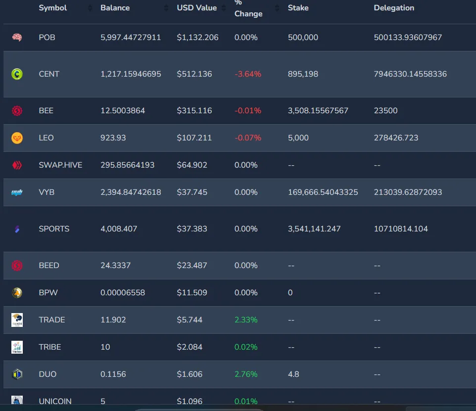Select the SPORTS symbol name
Image resolution: width=476 pixels, height=411 pixels.
(54, 229)
